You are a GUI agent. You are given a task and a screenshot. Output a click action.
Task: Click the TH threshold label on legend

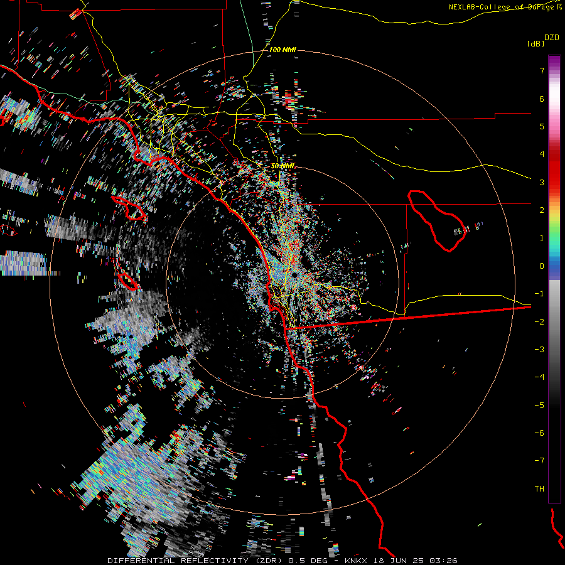539,489
